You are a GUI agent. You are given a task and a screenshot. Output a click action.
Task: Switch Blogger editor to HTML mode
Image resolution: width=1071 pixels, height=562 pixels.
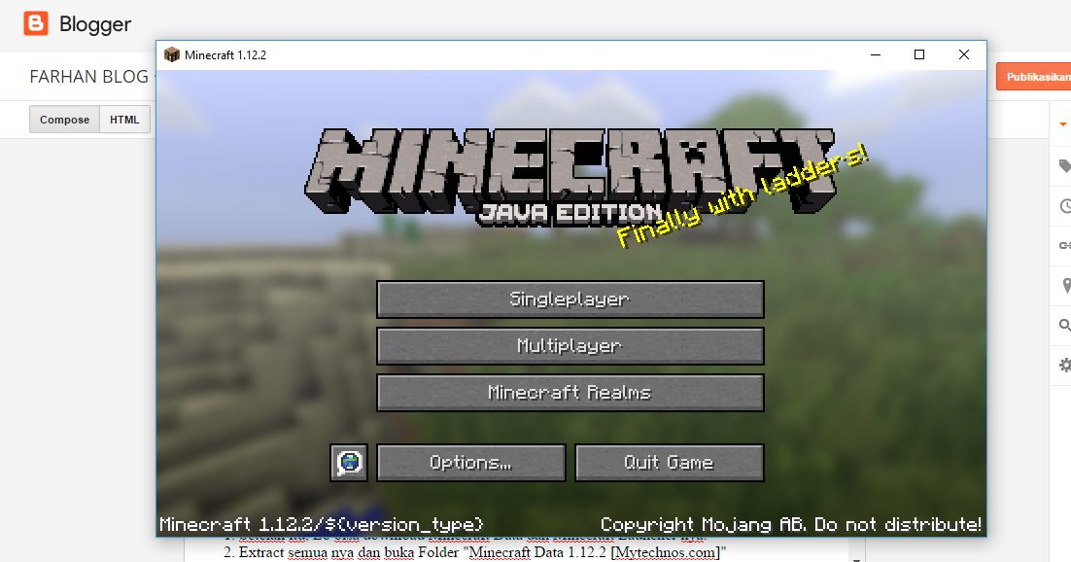(x=124, y=120)
